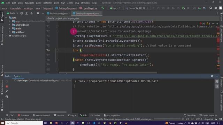This screenshot has height=125, width=223.
Task: Stop the running Gradle sync
Action: (x=7, y=86)
